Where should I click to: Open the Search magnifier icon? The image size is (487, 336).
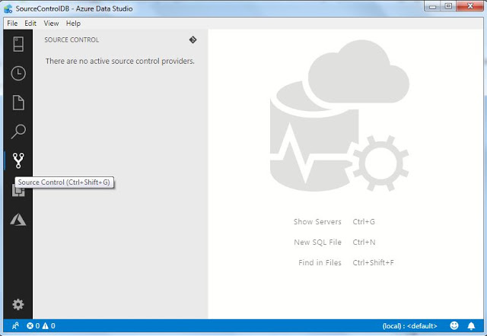(18, 132)
